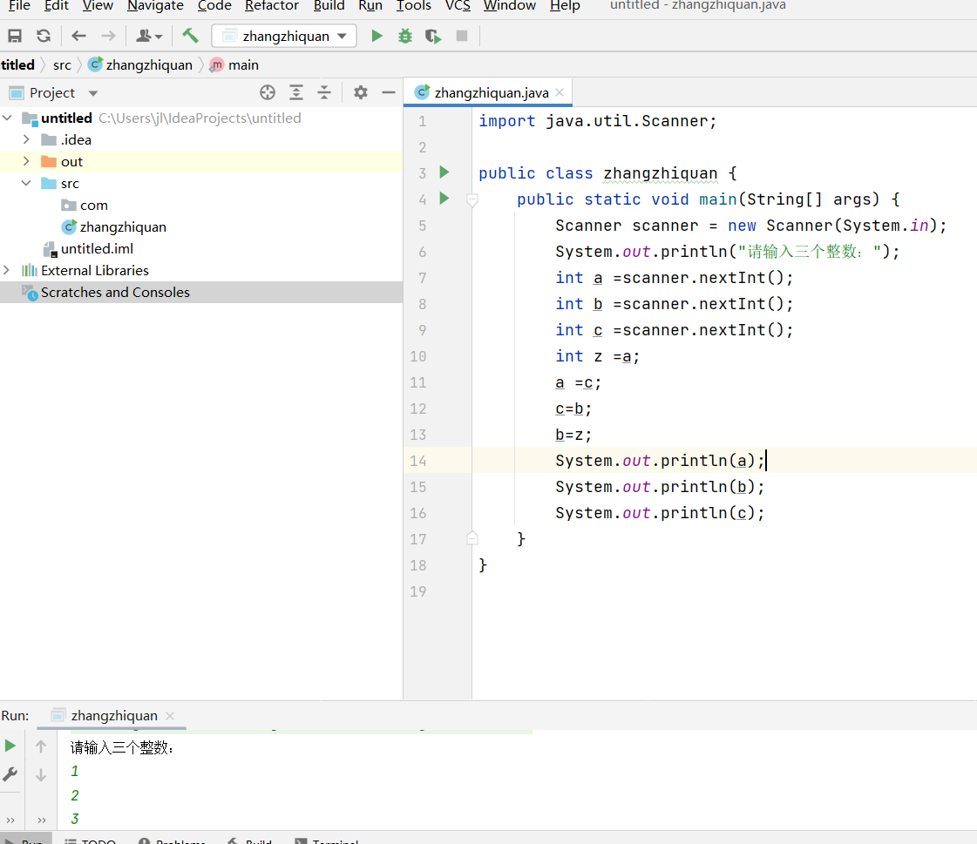
Task: Select untitled.iml in project tree
Action: [96, 248]
